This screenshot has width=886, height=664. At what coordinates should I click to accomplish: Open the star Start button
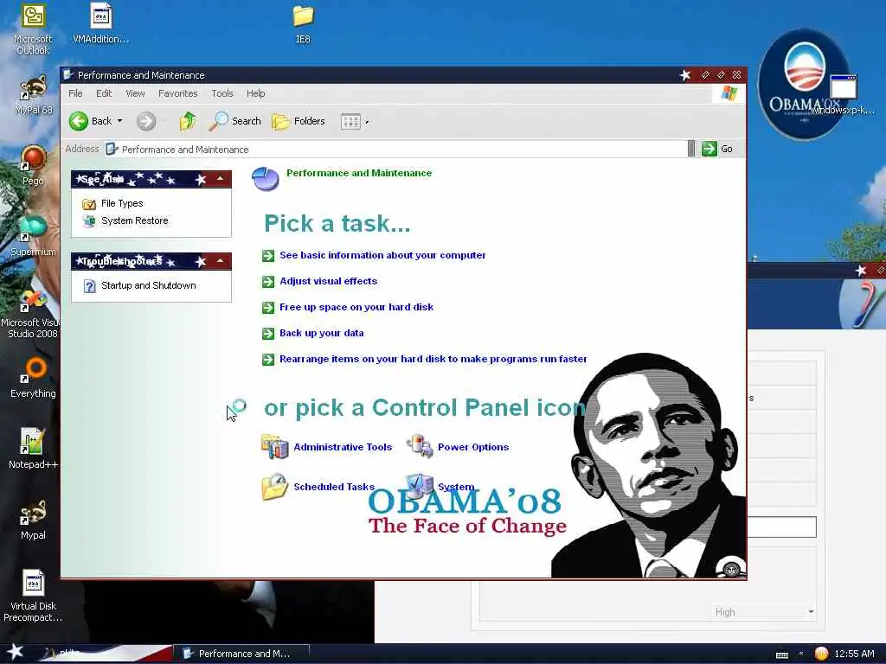(x=16, y=653)
